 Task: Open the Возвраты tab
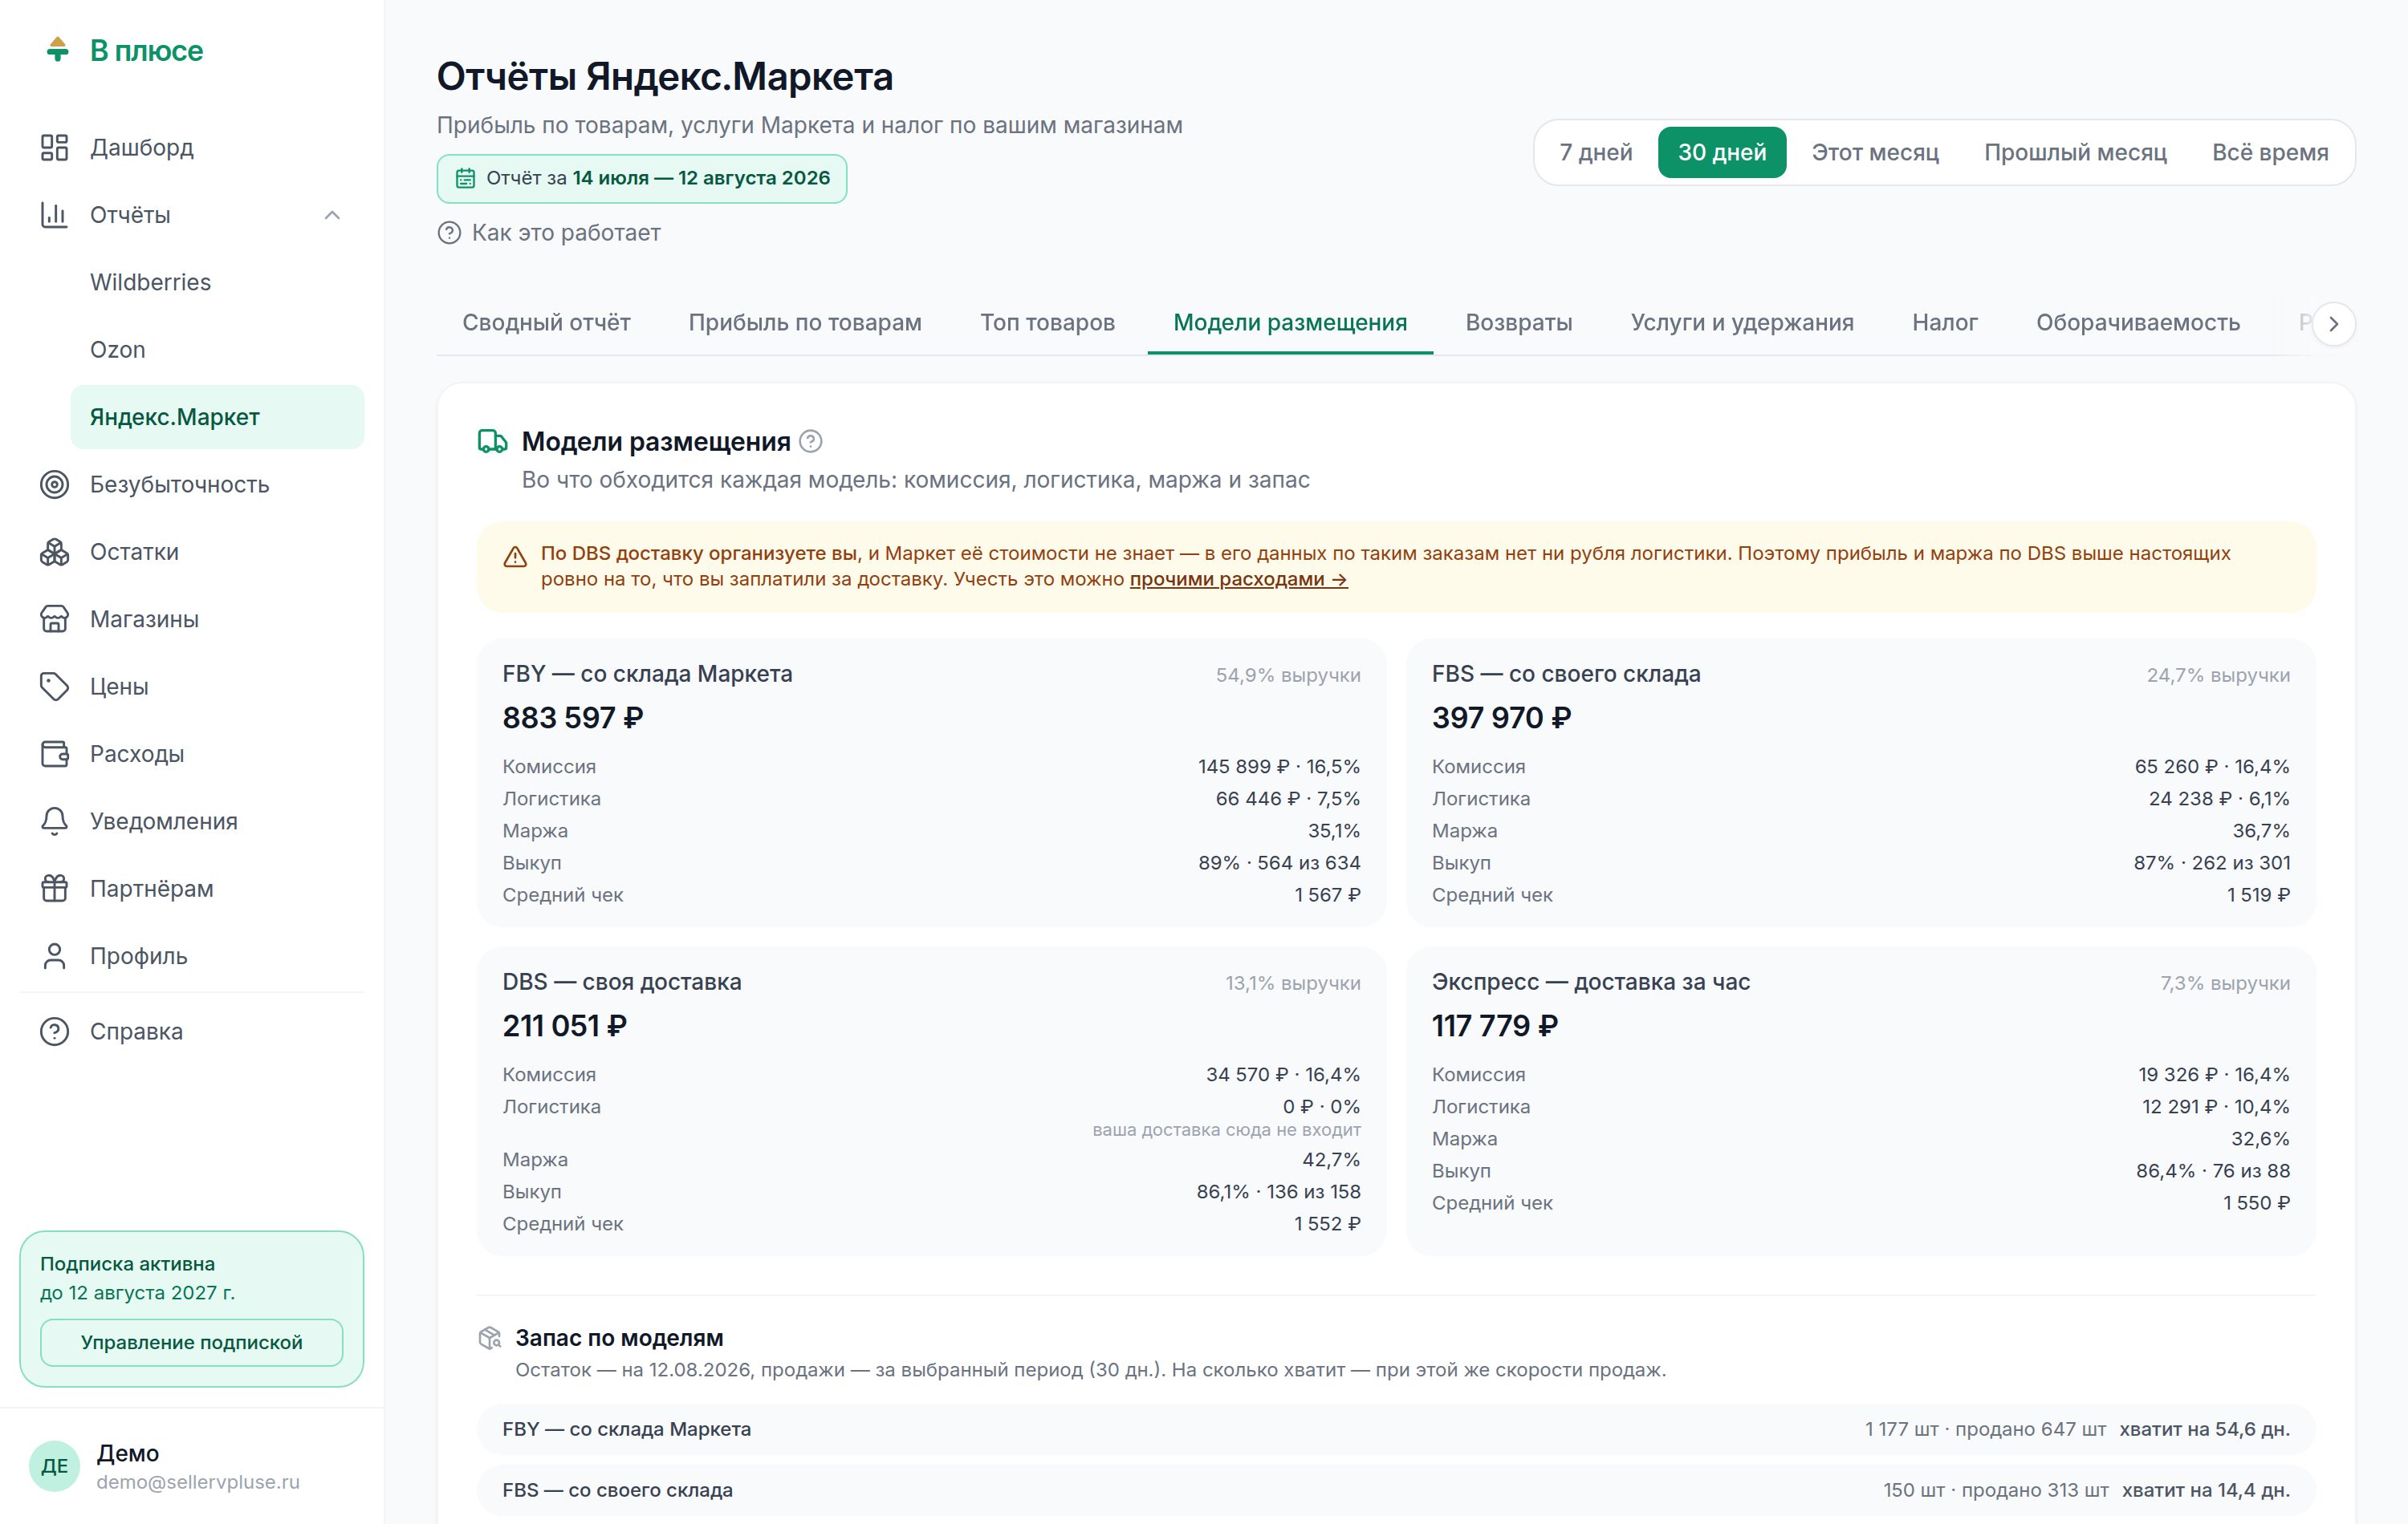pyautogui.click(x=1518, y=322)
